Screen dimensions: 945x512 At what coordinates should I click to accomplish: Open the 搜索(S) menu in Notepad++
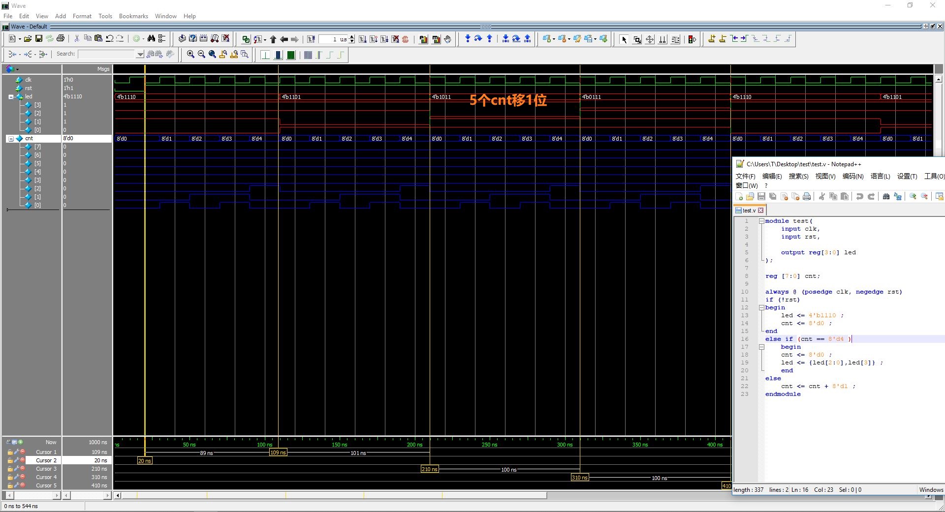tap(798, 176)
